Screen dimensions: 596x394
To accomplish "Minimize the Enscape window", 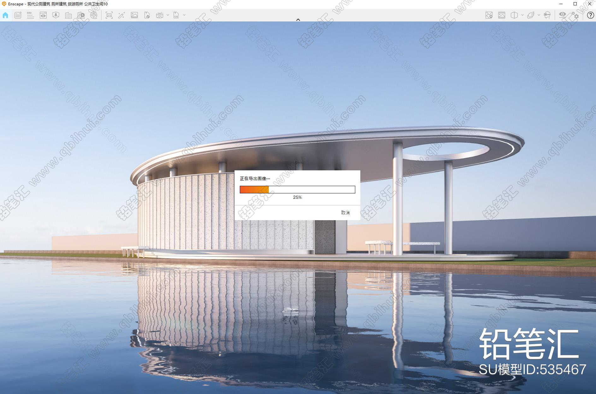I will 561,4.
